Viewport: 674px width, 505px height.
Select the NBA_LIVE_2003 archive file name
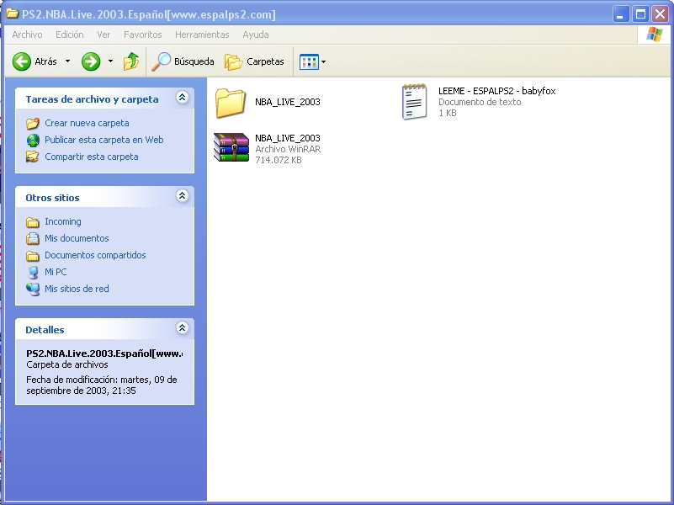(x=288, y=138)
